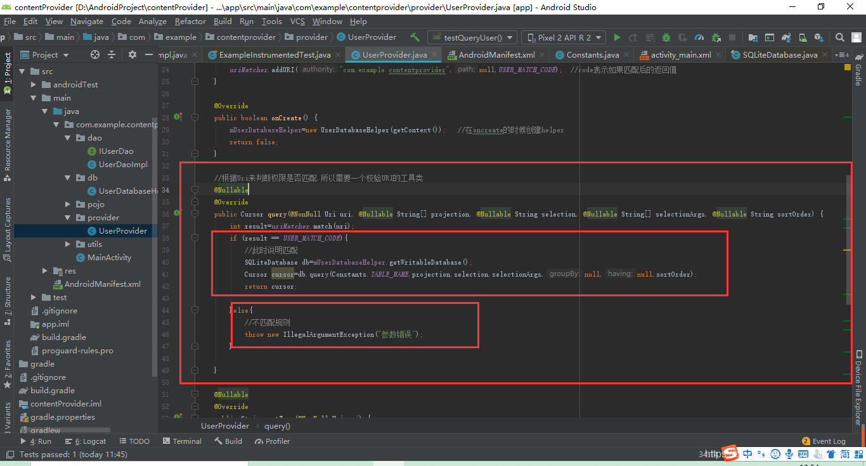Open the Profiler tool window
This screenshot has width=866, height=466.
point(273,441)
